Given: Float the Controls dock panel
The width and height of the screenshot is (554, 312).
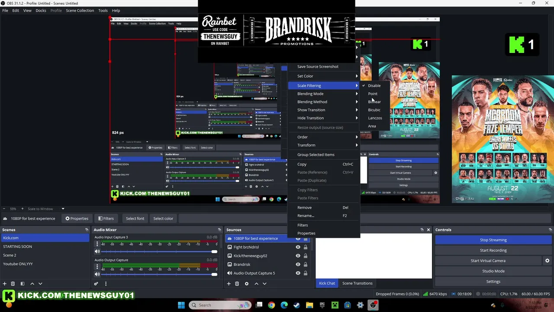Looking at the screenshot, I should click(551, 230).
